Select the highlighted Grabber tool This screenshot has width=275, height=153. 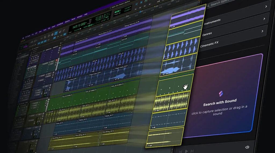[56, 33]
